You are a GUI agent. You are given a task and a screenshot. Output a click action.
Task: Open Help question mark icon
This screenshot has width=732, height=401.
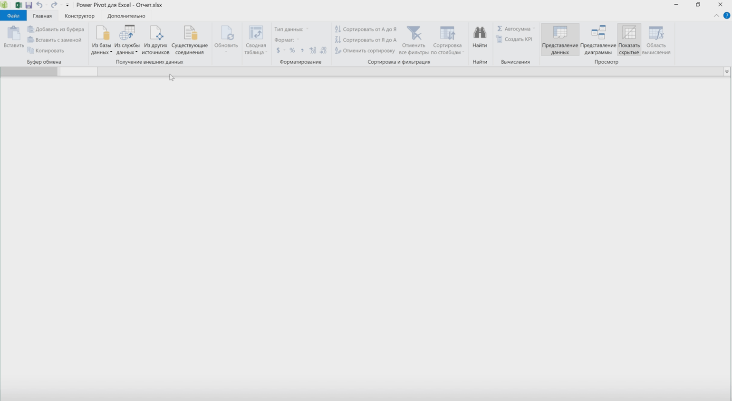[727, 16]
